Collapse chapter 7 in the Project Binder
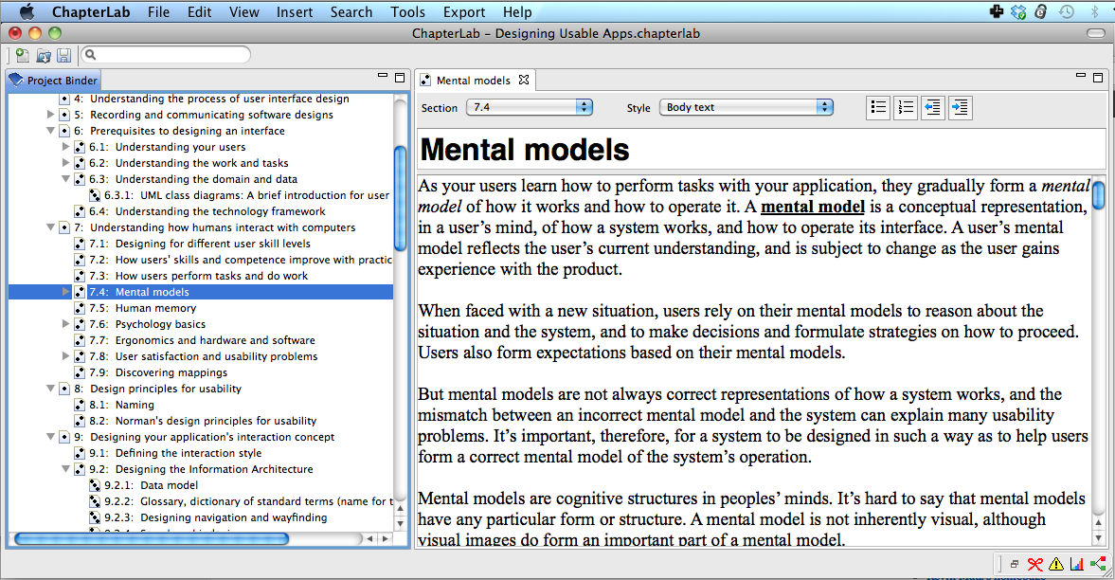This screenshot has width=1115, height=580. 51,227
